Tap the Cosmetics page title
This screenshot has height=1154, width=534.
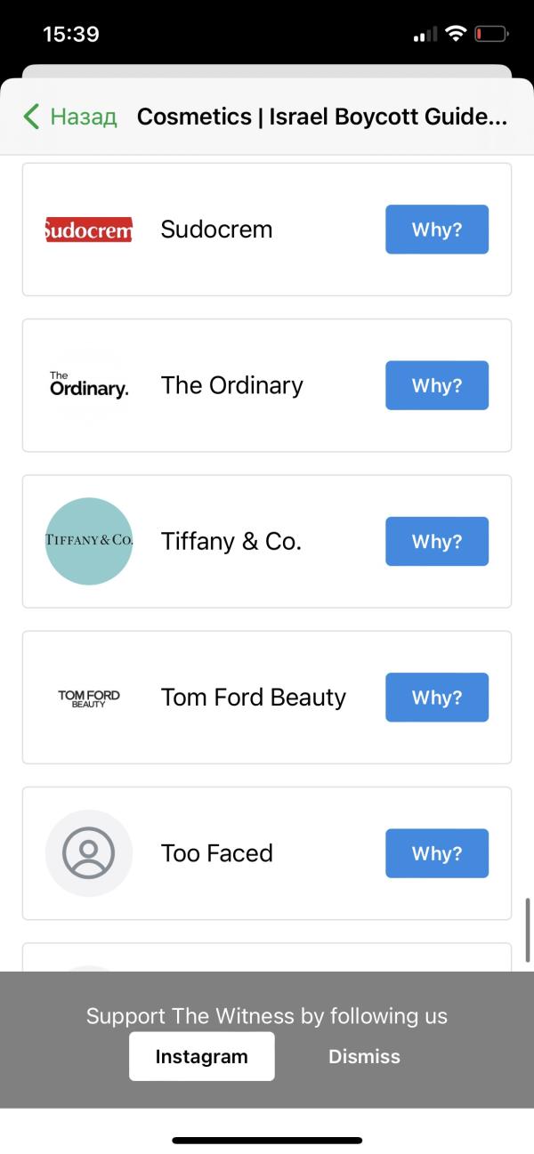tap(321, 117)
